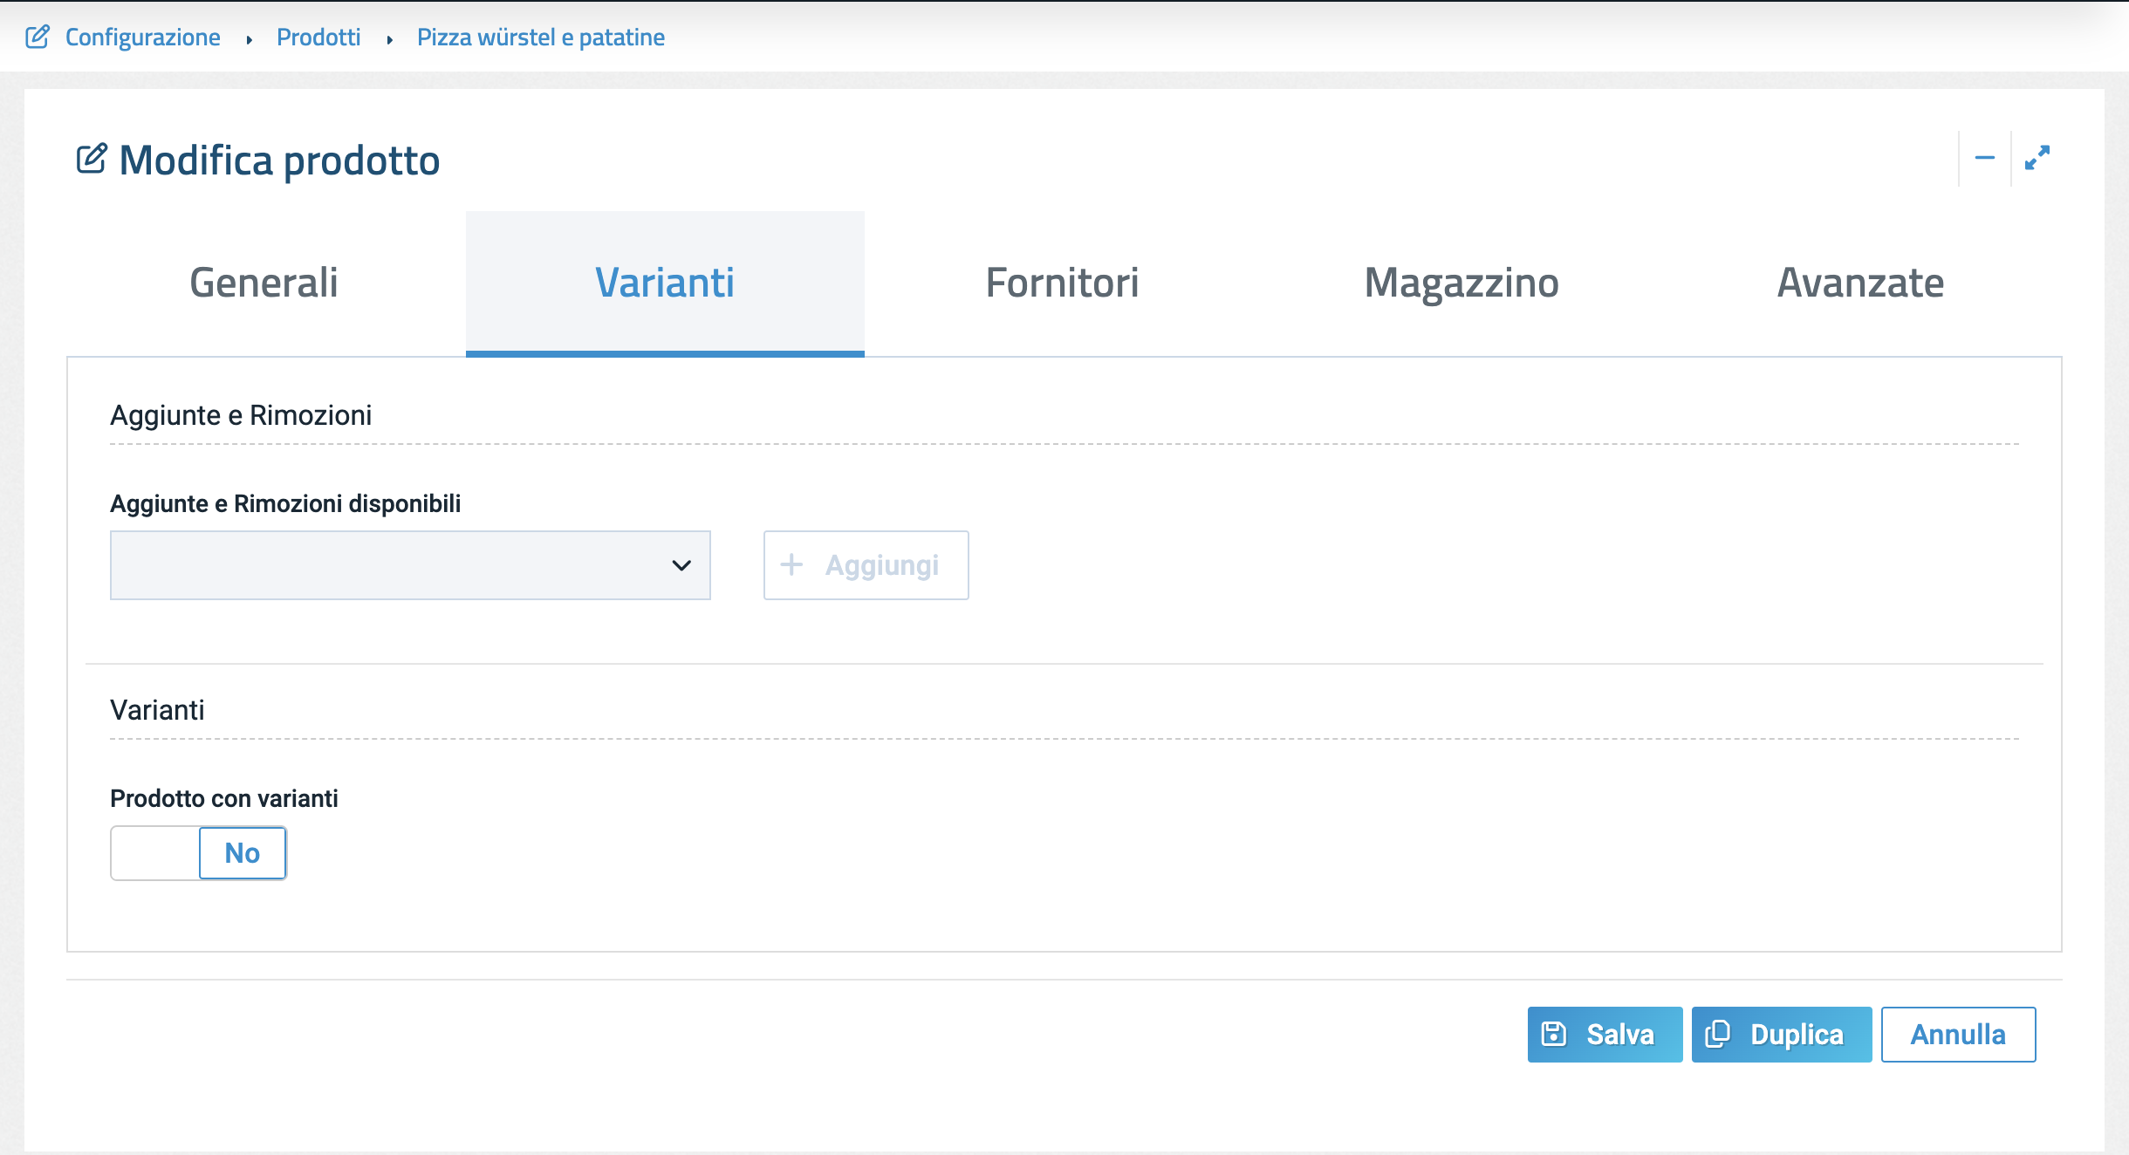Click the edit pencil icon beside Configurazione
This screenshot has height=1155, width=2129.
(x=38, y=37)
